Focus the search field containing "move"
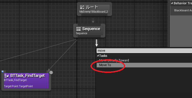The height and width of the screenshot is (98, 192). point(144,51)
